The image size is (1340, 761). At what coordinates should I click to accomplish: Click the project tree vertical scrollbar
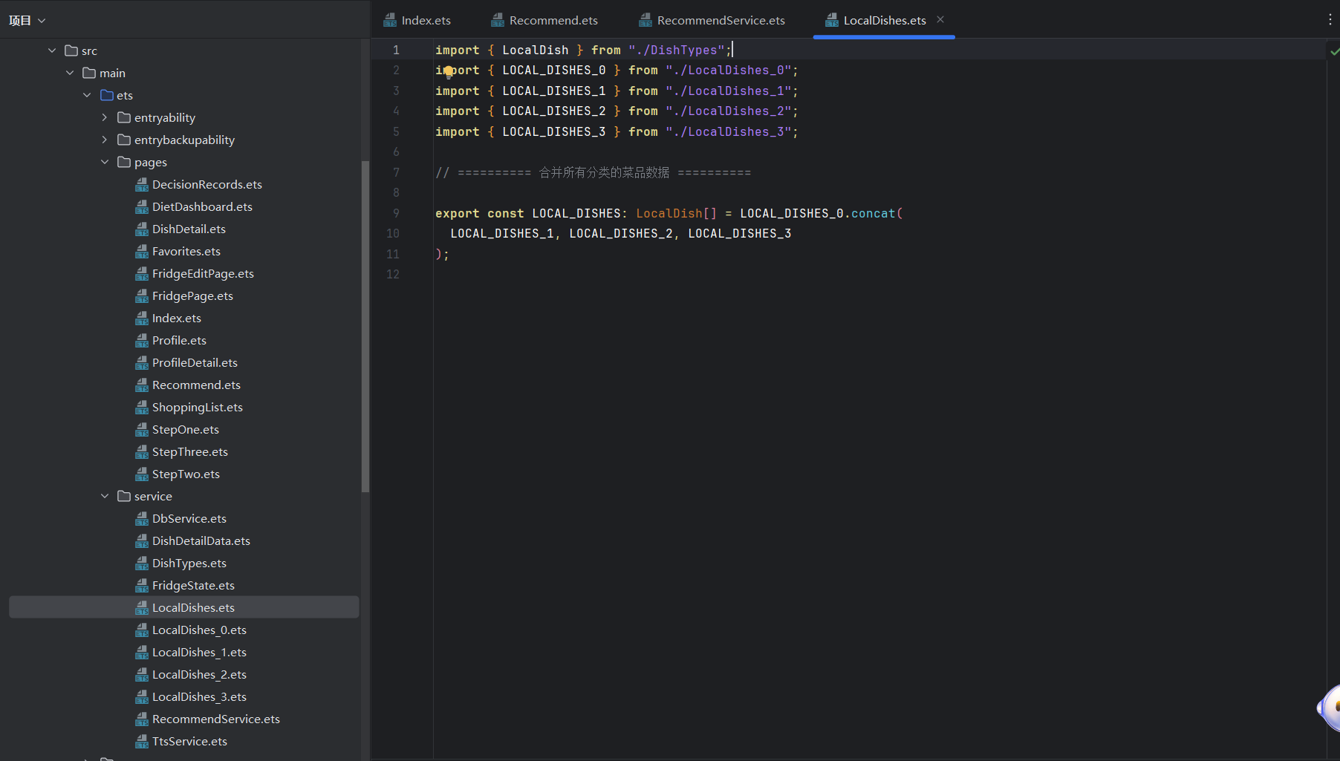[365, 327]
